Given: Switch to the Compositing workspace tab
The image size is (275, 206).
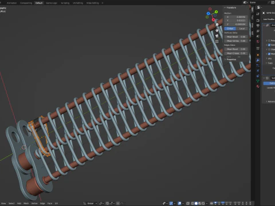Looking at the screenshot, I should coord(26,3).
